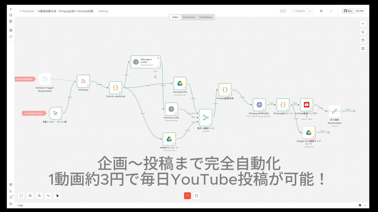This screenshot has width=378, height=212.
Task: Open settings gear in left sidebar
Action: 11,204
